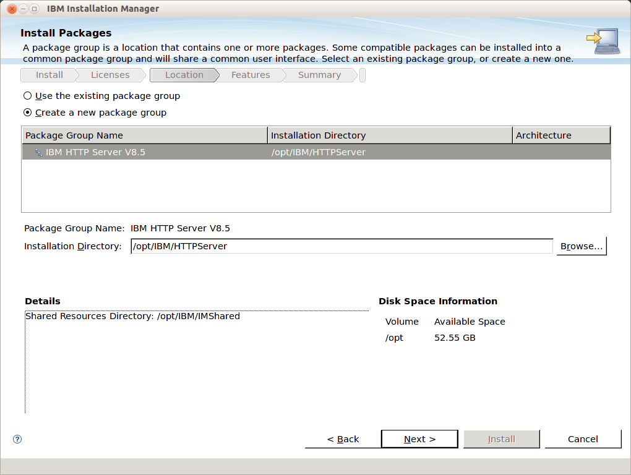Jump to the Features wizard step
631x475 pixels.
[251, 75]
